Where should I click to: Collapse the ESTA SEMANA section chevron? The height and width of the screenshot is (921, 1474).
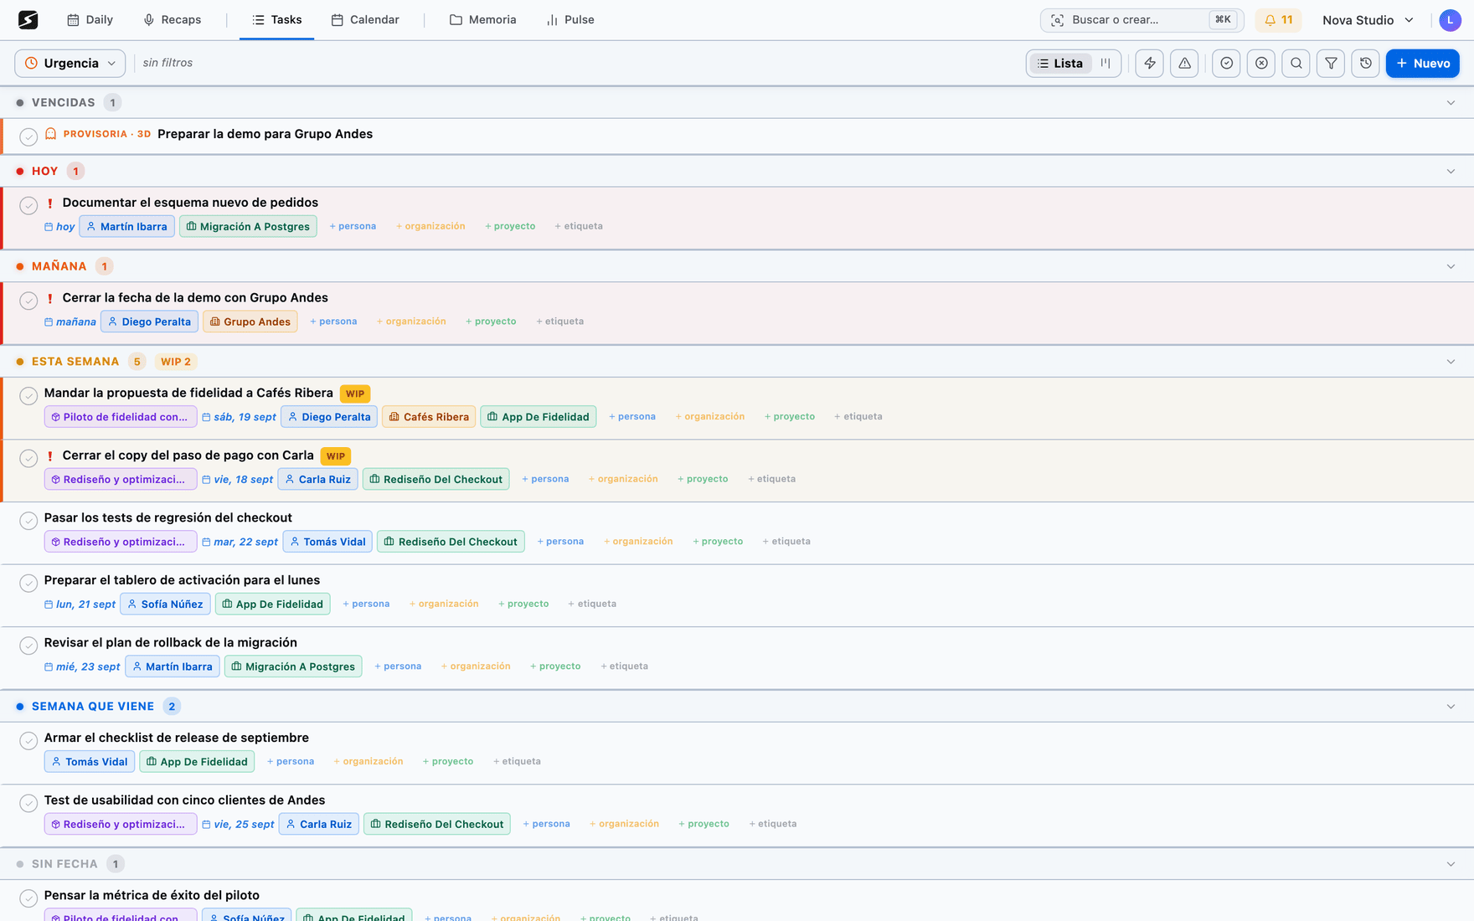pos(1451,362)
